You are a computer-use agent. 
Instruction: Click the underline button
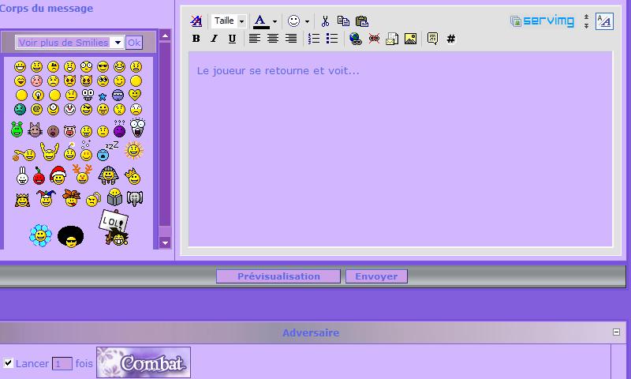coord(232,39)
